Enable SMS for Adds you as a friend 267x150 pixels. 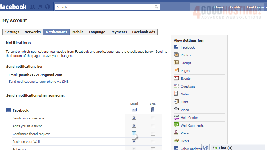[x=153, y=126]
